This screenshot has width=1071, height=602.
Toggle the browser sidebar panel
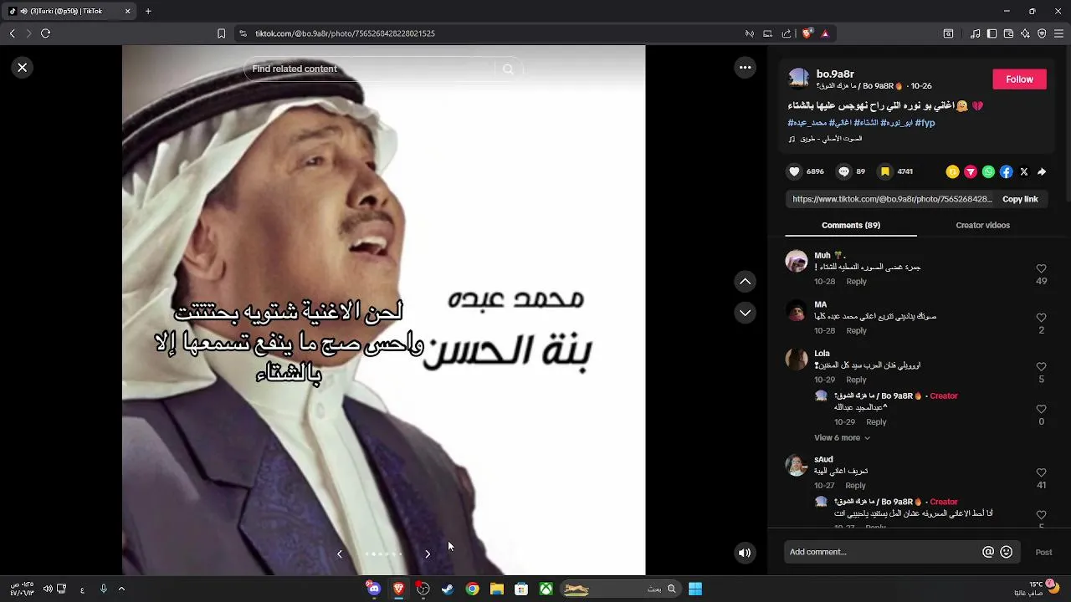pos(992,33)
